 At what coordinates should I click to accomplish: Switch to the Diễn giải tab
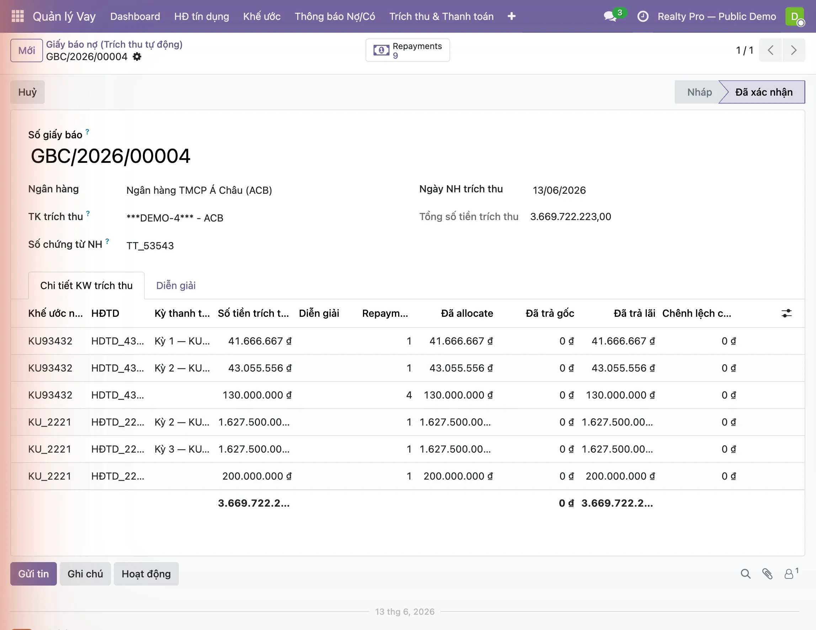point(176,285)
